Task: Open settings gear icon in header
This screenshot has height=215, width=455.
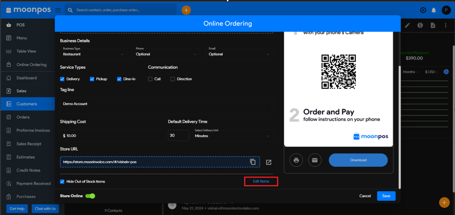Action: 423,10
